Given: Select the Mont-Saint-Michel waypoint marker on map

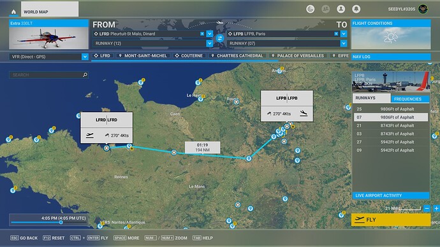Looking at the screenshot, I should tap(129, 146).
